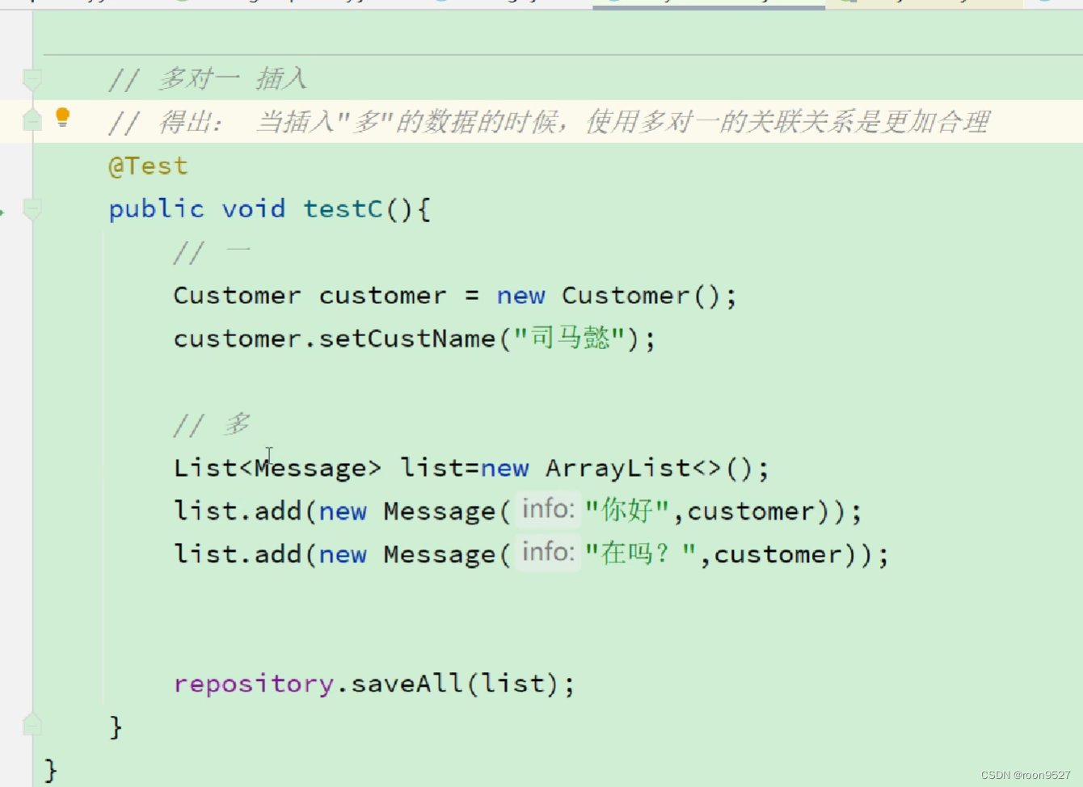Viewport: 1083px width, 787px height.
Task: Open the CSDN @roon9527 watermark link
Action: 1026,773
